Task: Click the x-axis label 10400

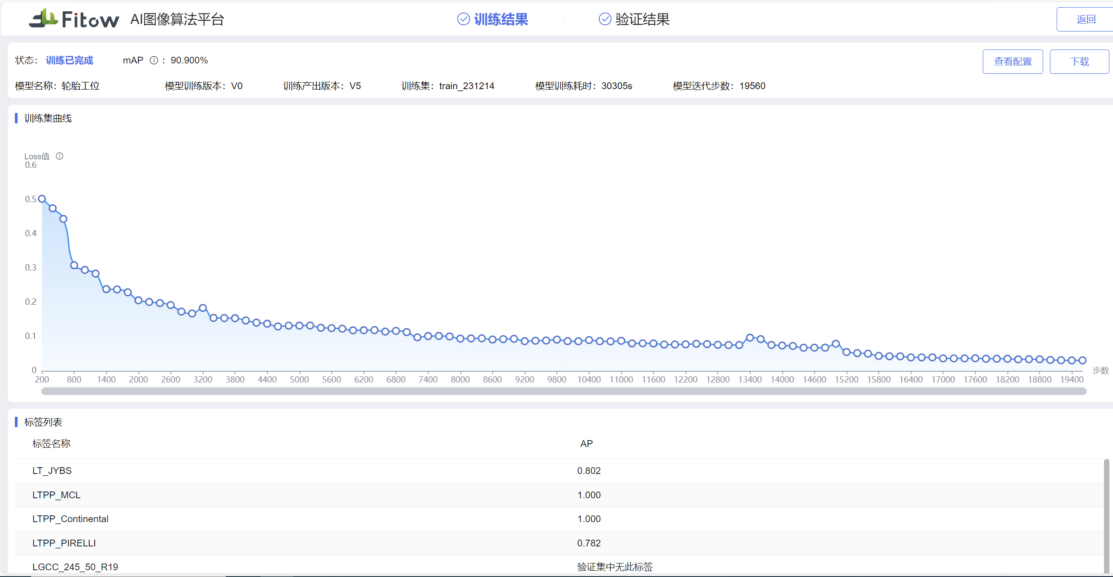Action: [x=589, y=379]
